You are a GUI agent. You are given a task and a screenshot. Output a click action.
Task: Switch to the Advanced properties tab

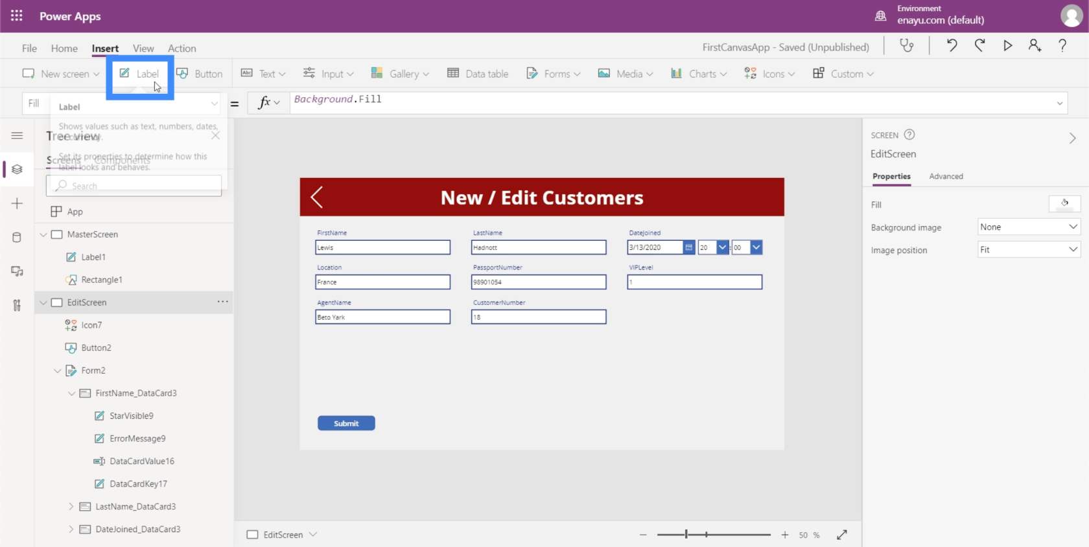[946, 176]
